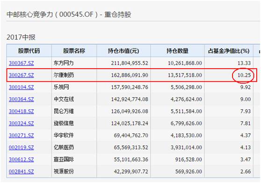Click net value ratio 2.66
261x183 pixels.
(x=246, y=171)
